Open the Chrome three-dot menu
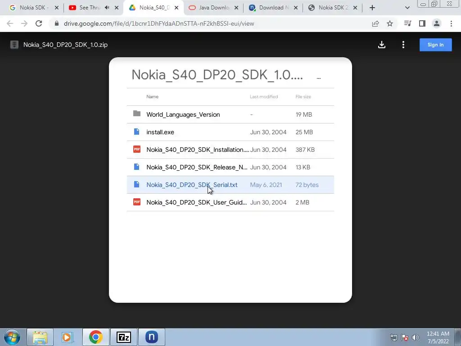 point(451,23)
